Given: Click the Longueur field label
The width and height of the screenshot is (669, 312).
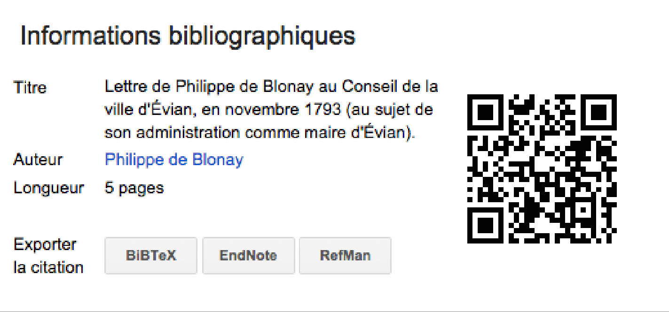Looking at the screenshot, I should point(49,188).
